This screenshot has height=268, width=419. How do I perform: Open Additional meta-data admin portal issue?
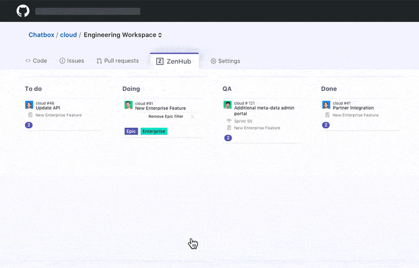pos(264,111)
